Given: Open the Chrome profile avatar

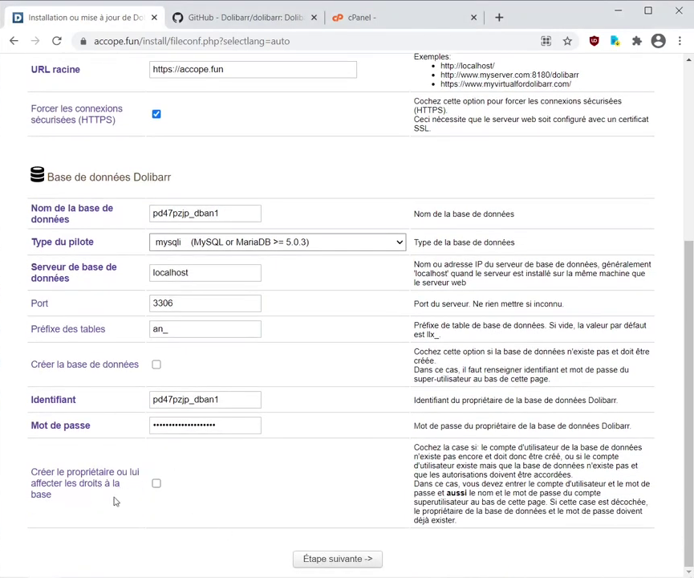Looking at the screenshot, I should [x=658, y=41].
